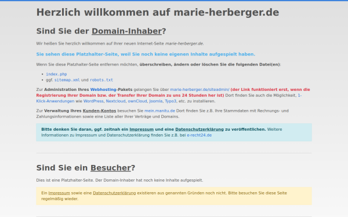Follow the mein.manitu.de link
348x217 pixels.
point(159,111)
